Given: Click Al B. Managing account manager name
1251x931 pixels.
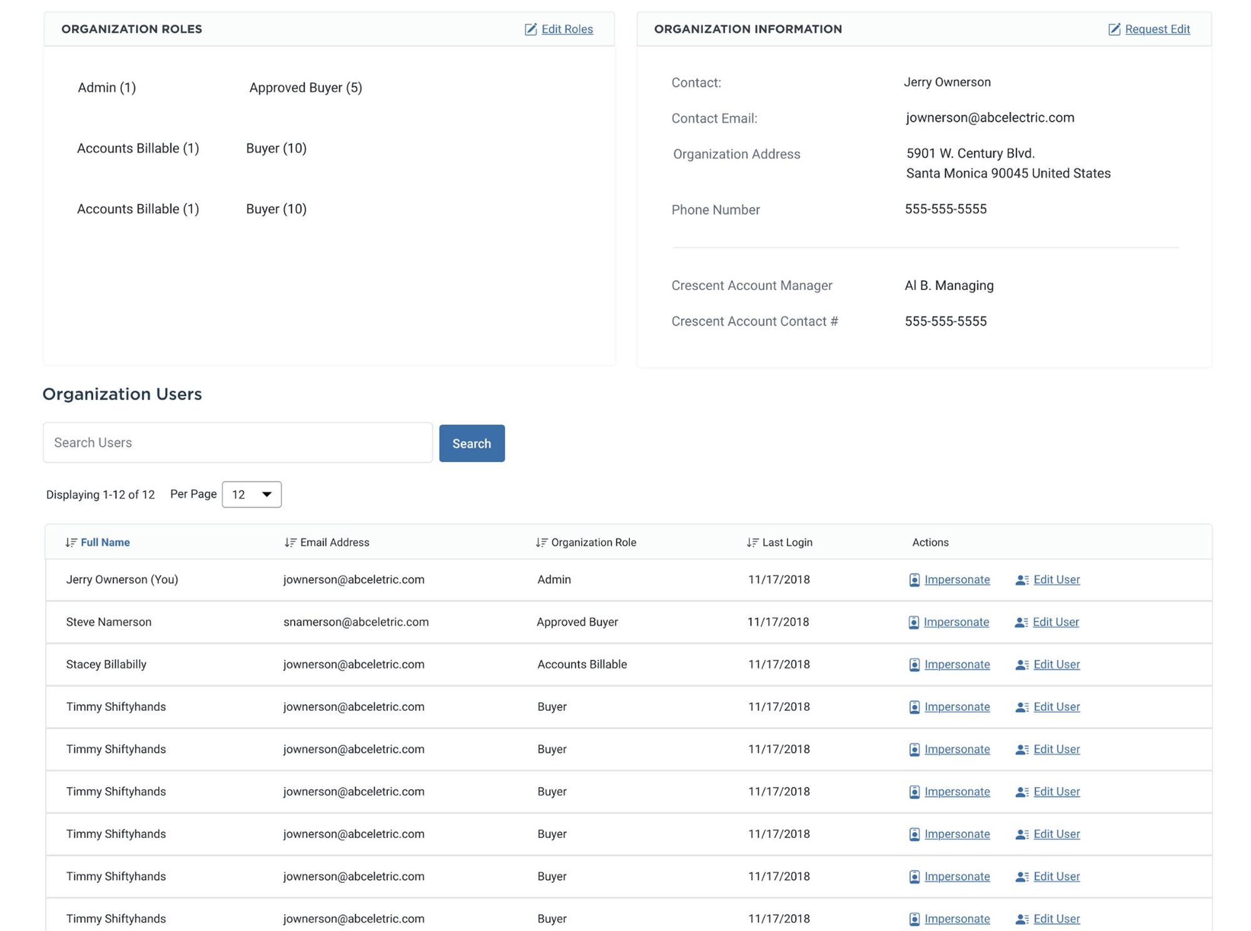Looking at the screenshot, I should click(949, 286).
